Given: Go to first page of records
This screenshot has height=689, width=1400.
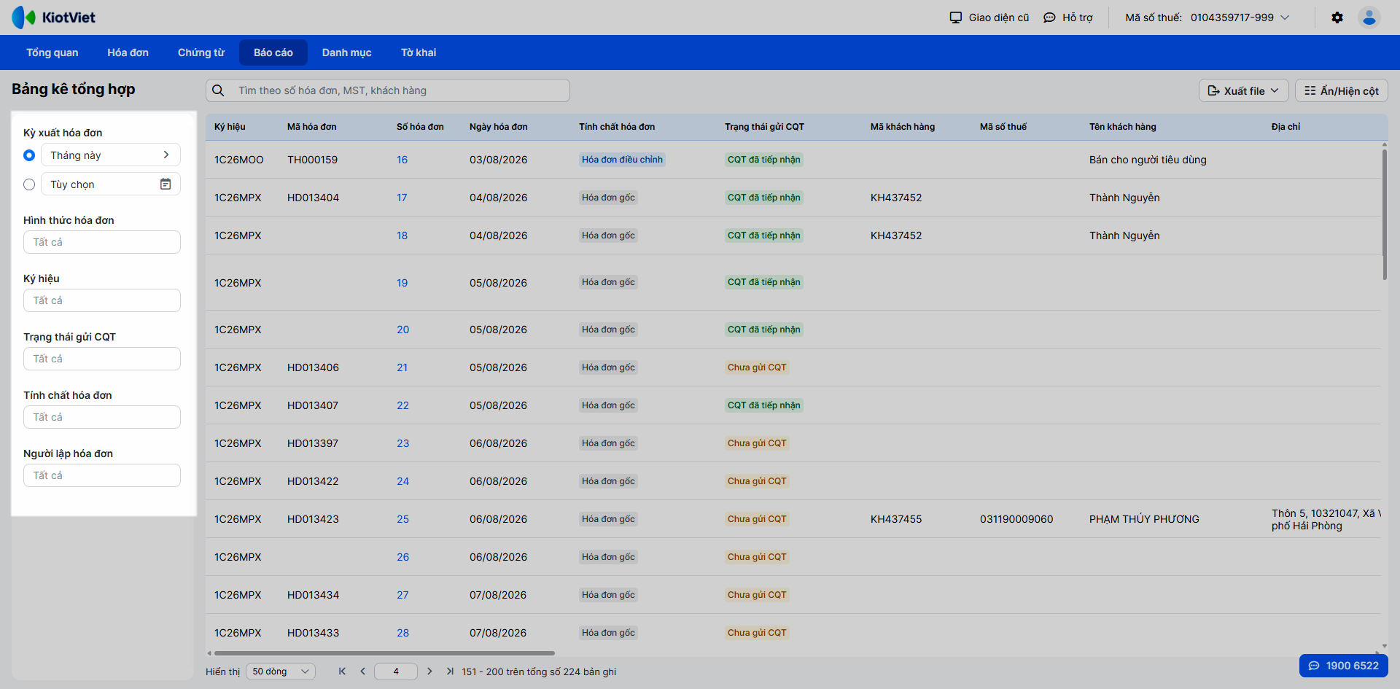Looking at the screenshot, I should [x=342, y=672].
